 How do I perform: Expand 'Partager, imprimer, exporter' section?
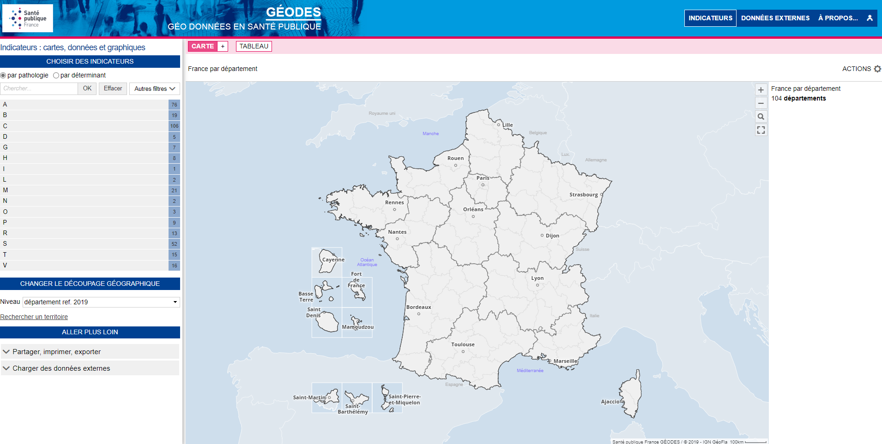coord(90,352)
